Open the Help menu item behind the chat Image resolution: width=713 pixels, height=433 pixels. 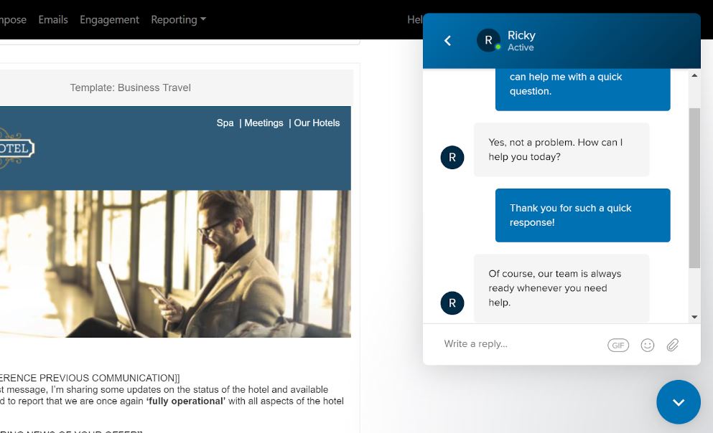(415, 19)
